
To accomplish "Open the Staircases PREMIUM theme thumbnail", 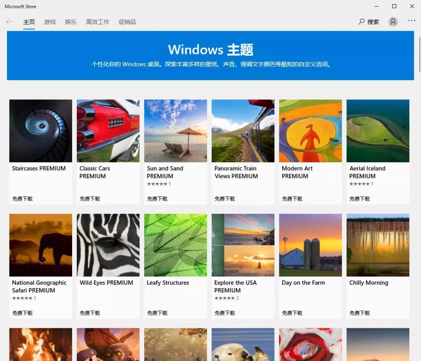I will [41, 130].
